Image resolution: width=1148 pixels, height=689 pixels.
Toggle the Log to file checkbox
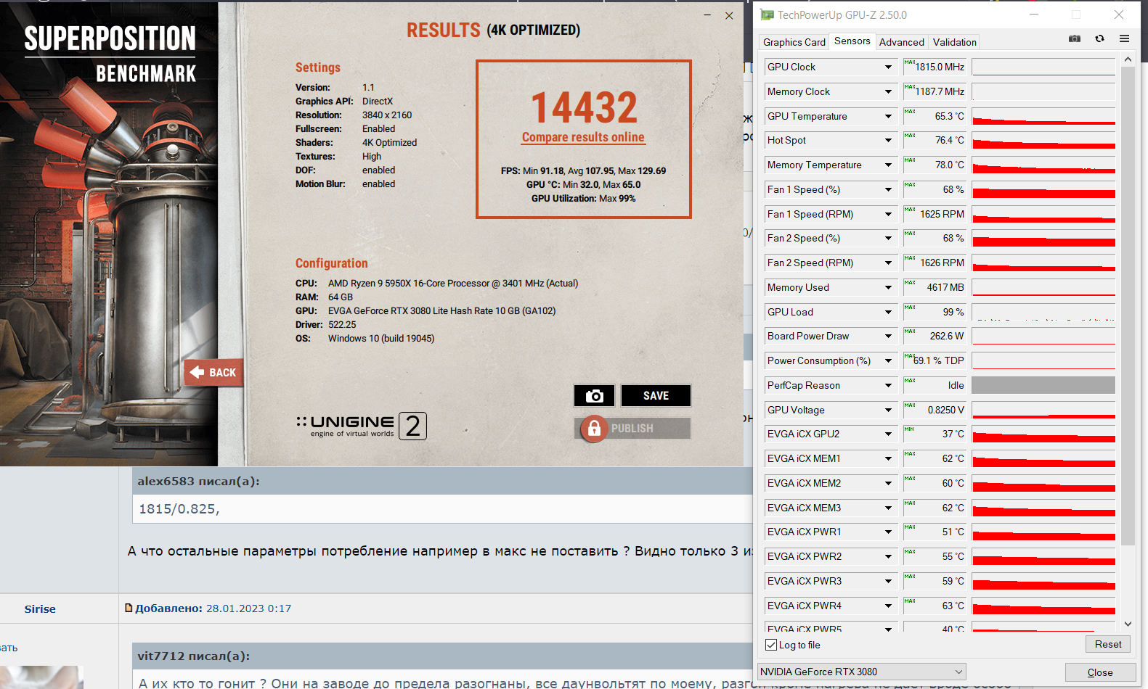point(771,645)
